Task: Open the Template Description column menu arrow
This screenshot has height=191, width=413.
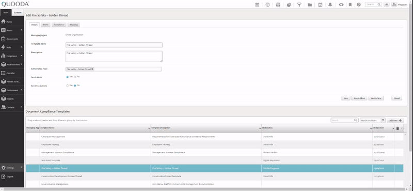Action: (x=260, y=128)
